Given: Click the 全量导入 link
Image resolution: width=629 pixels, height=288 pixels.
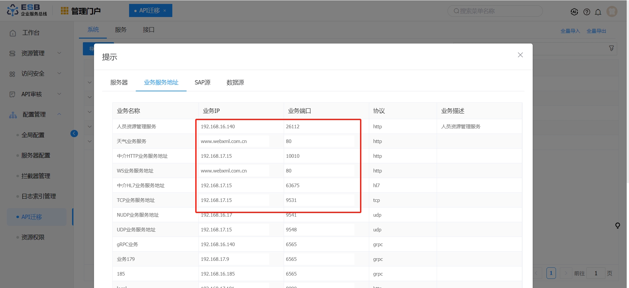Looking at the screenshot, I should point(570,31).
